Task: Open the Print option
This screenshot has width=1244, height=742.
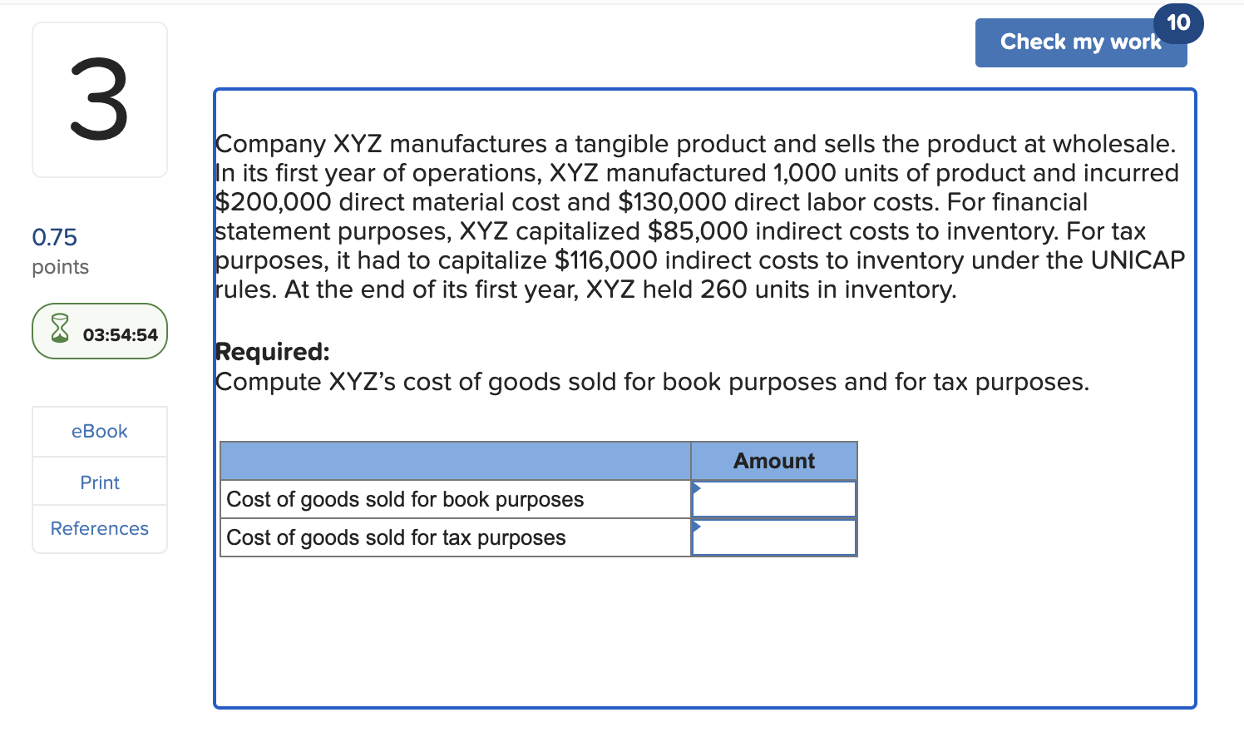Action: (99, 482)
